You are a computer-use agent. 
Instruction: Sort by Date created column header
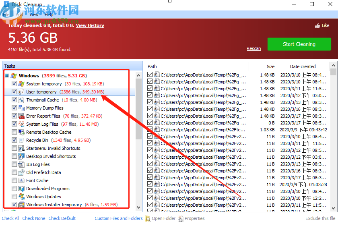tap(303, 66)
